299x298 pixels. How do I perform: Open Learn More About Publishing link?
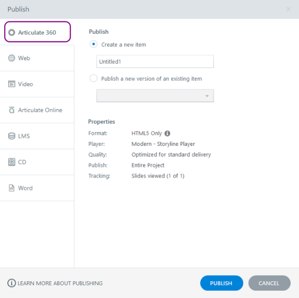(60, 283)
